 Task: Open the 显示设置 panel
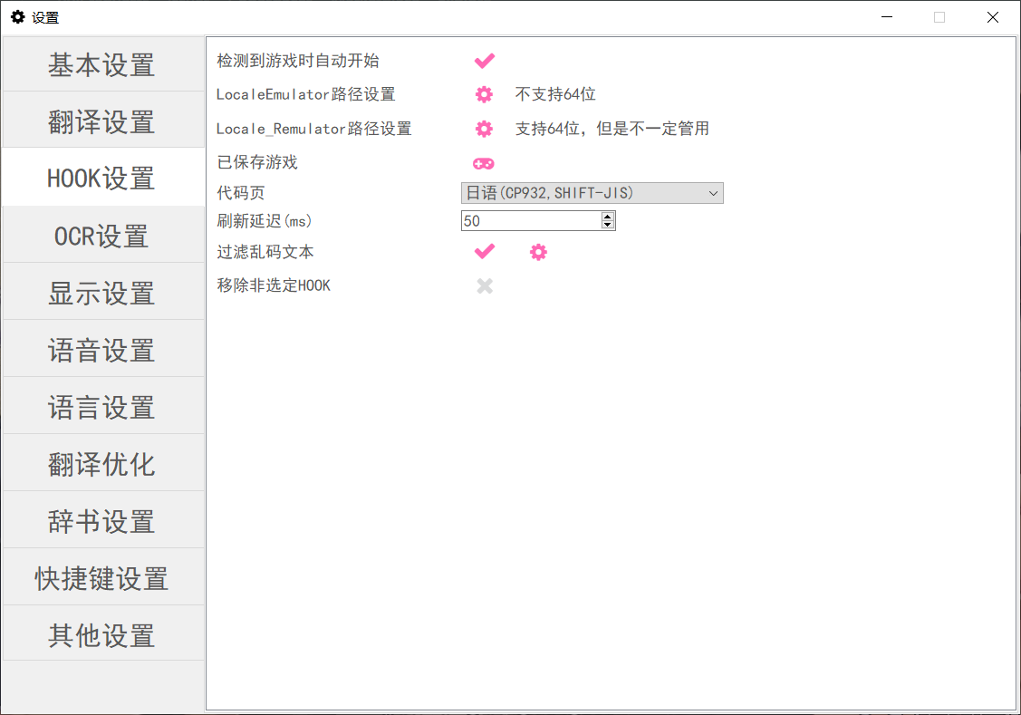[102, 292]
